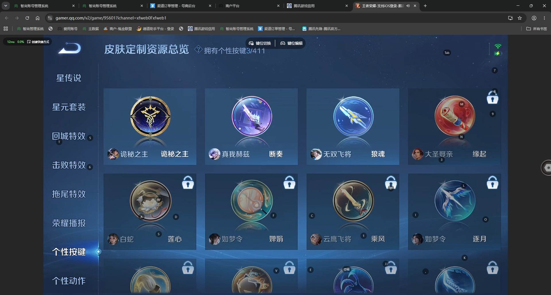Image resolution: width=551 pixels, height=295 pixels.
Task: Click lock icon on 婵娟 card
Action: 289,182
